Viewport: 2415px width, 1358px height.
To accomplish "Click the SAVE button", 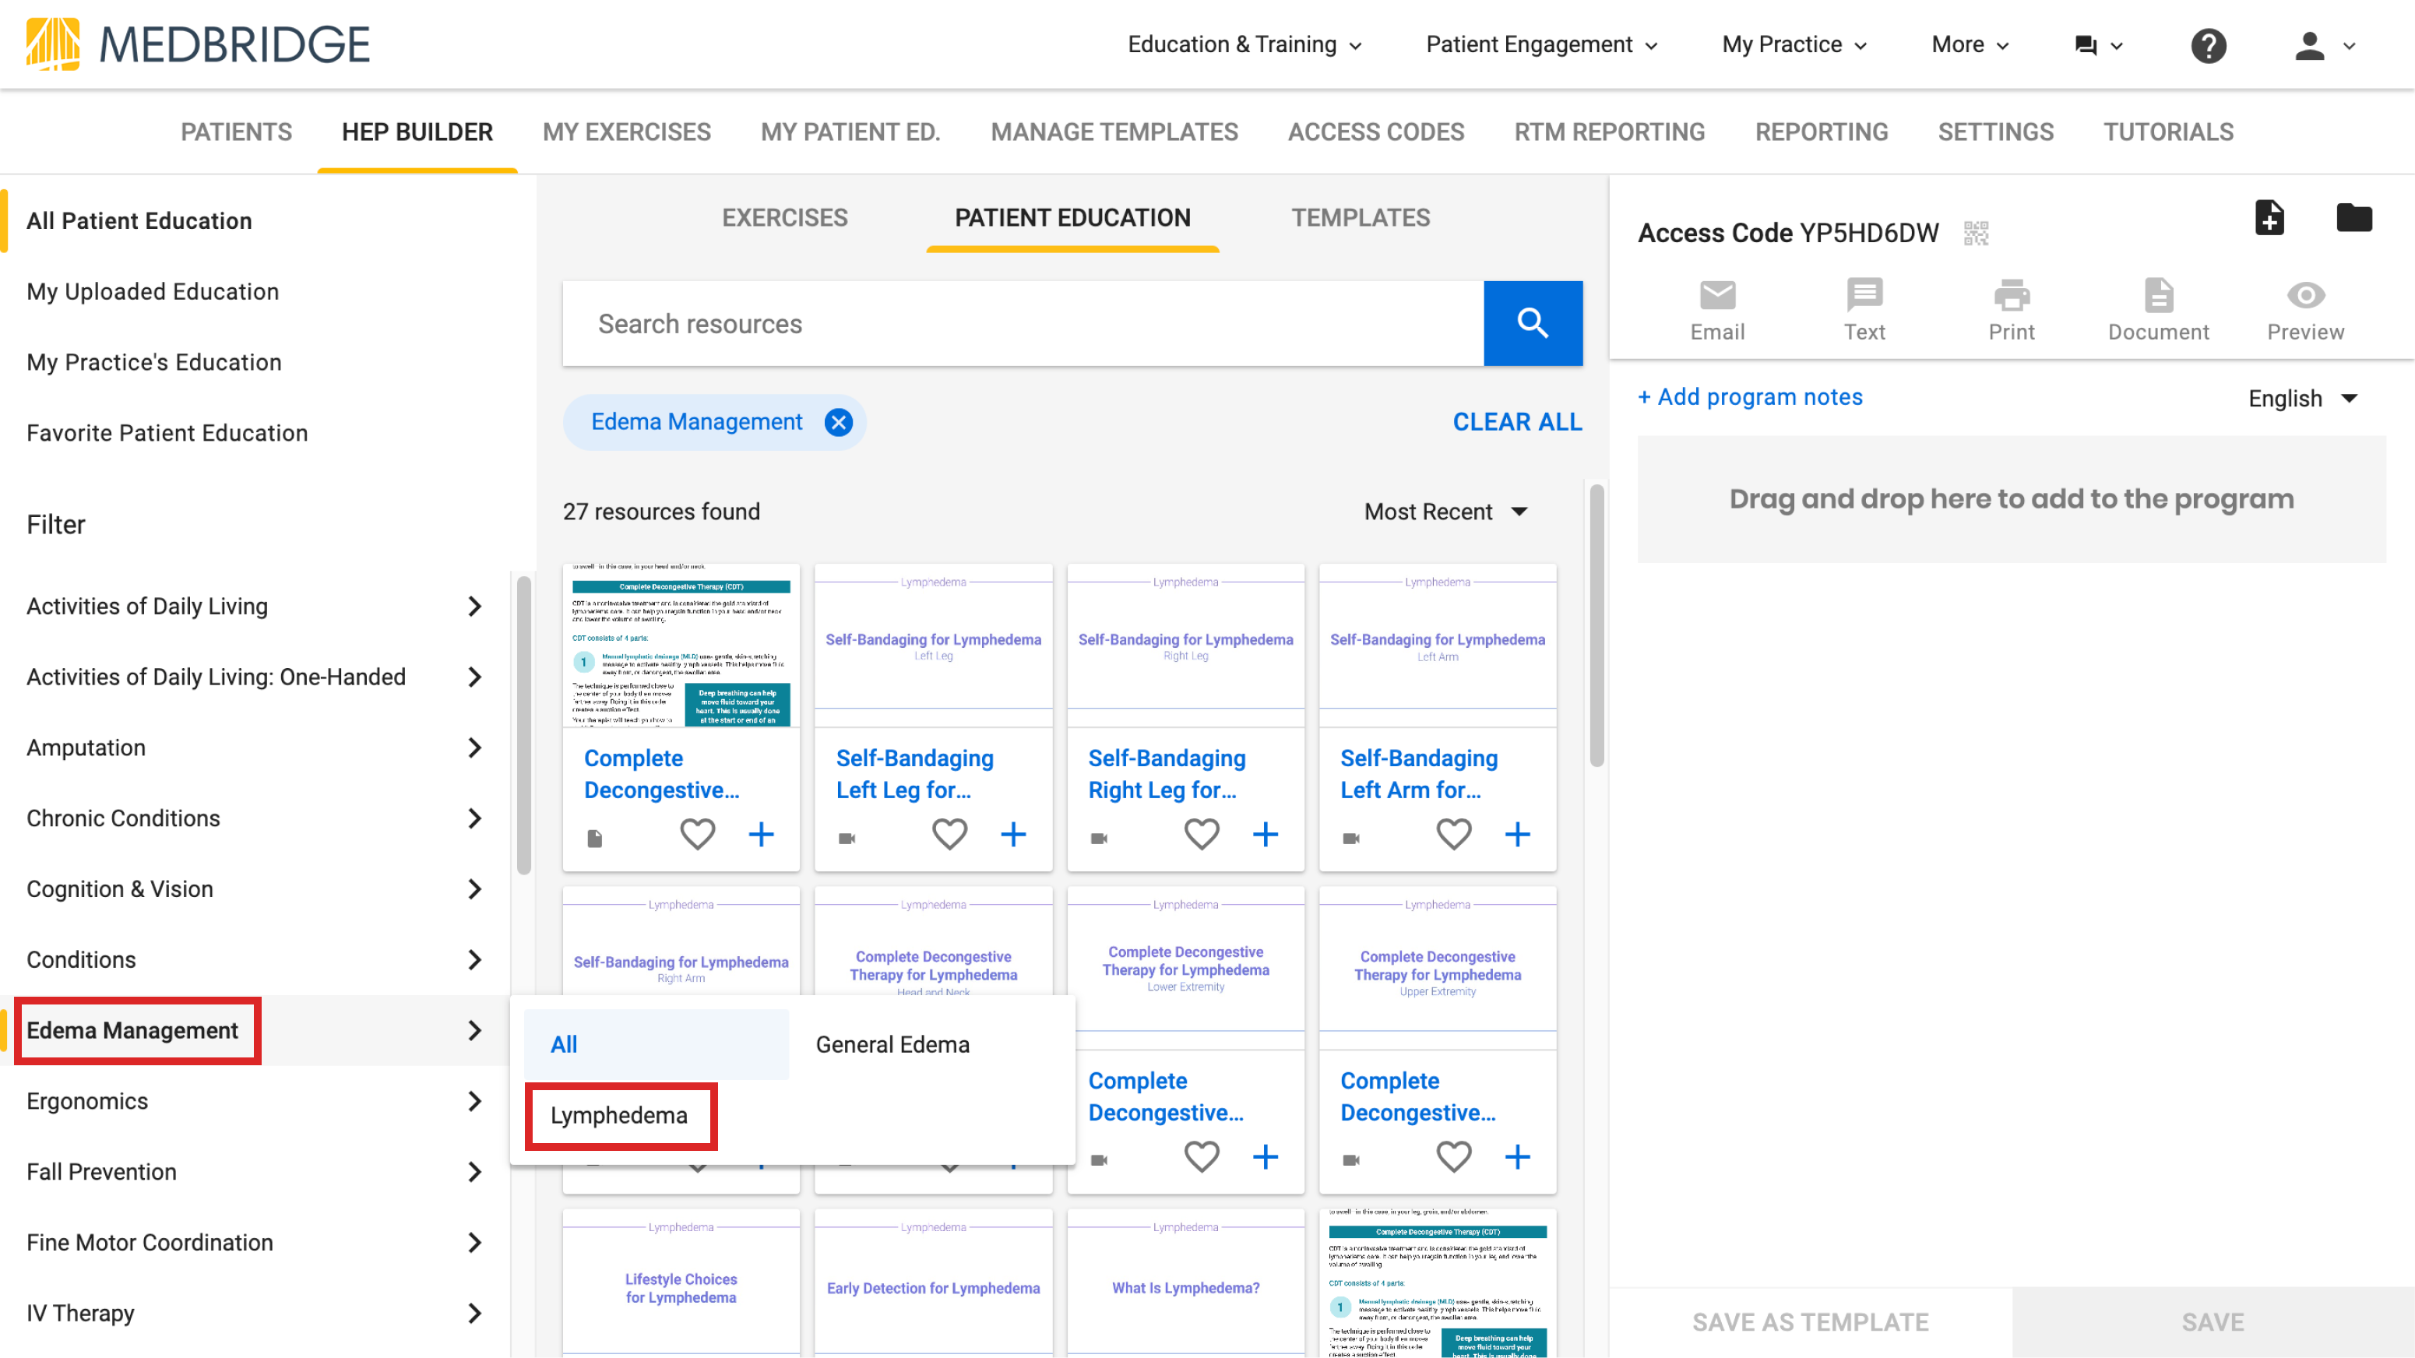I will tap(2213, 1322).
